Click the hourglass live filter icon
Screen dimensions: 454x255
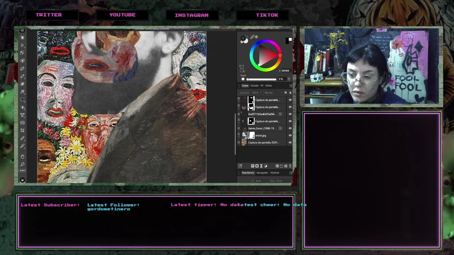tap(261, 166)
